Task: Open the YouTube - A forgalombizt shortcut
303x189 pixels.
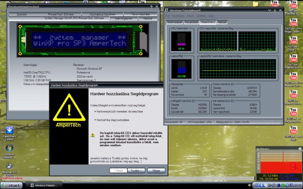Action: [293, 116]
